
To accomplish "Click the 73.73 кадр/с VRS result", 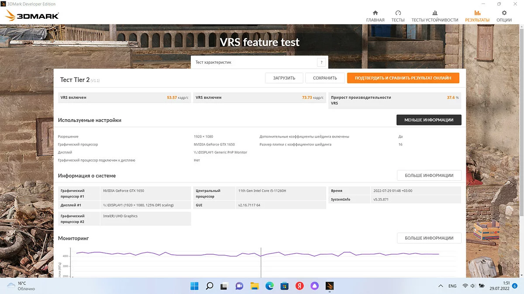I will pos(313,98).
